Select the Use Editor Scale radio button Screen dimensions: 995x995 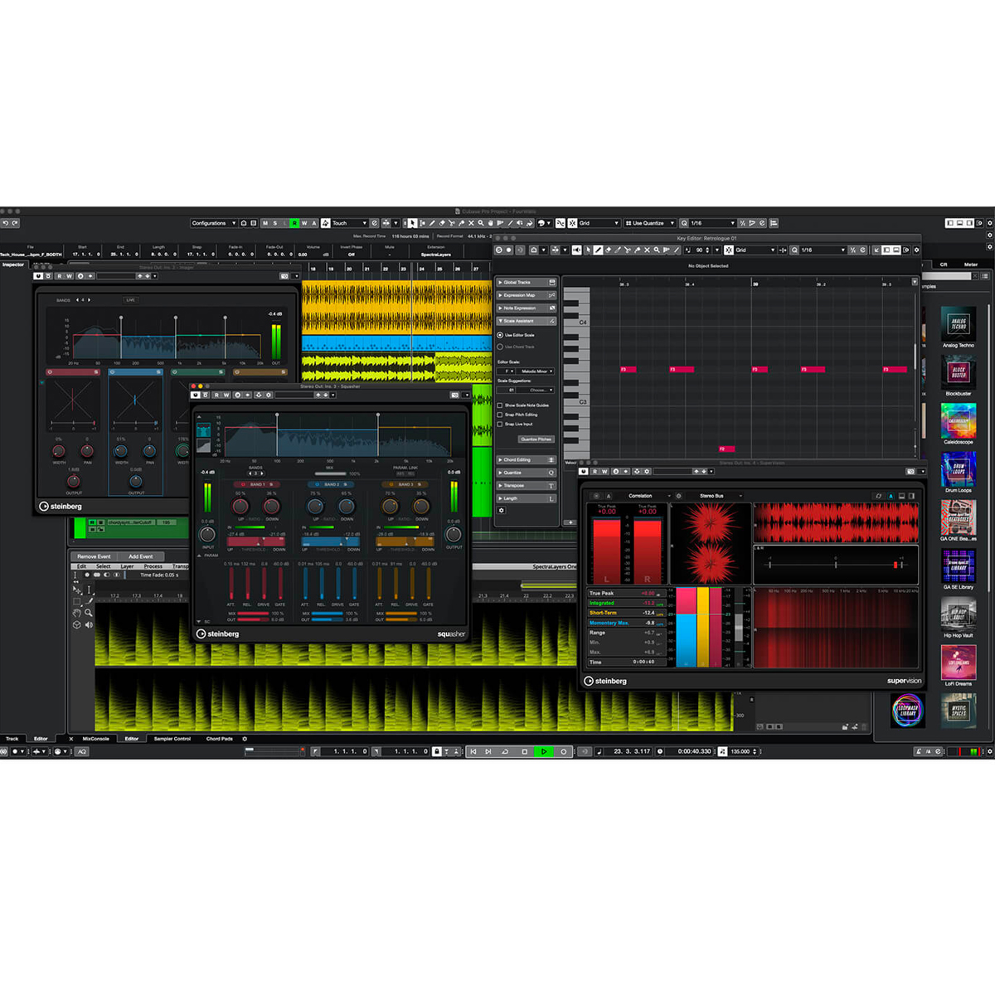coord(500,335)
